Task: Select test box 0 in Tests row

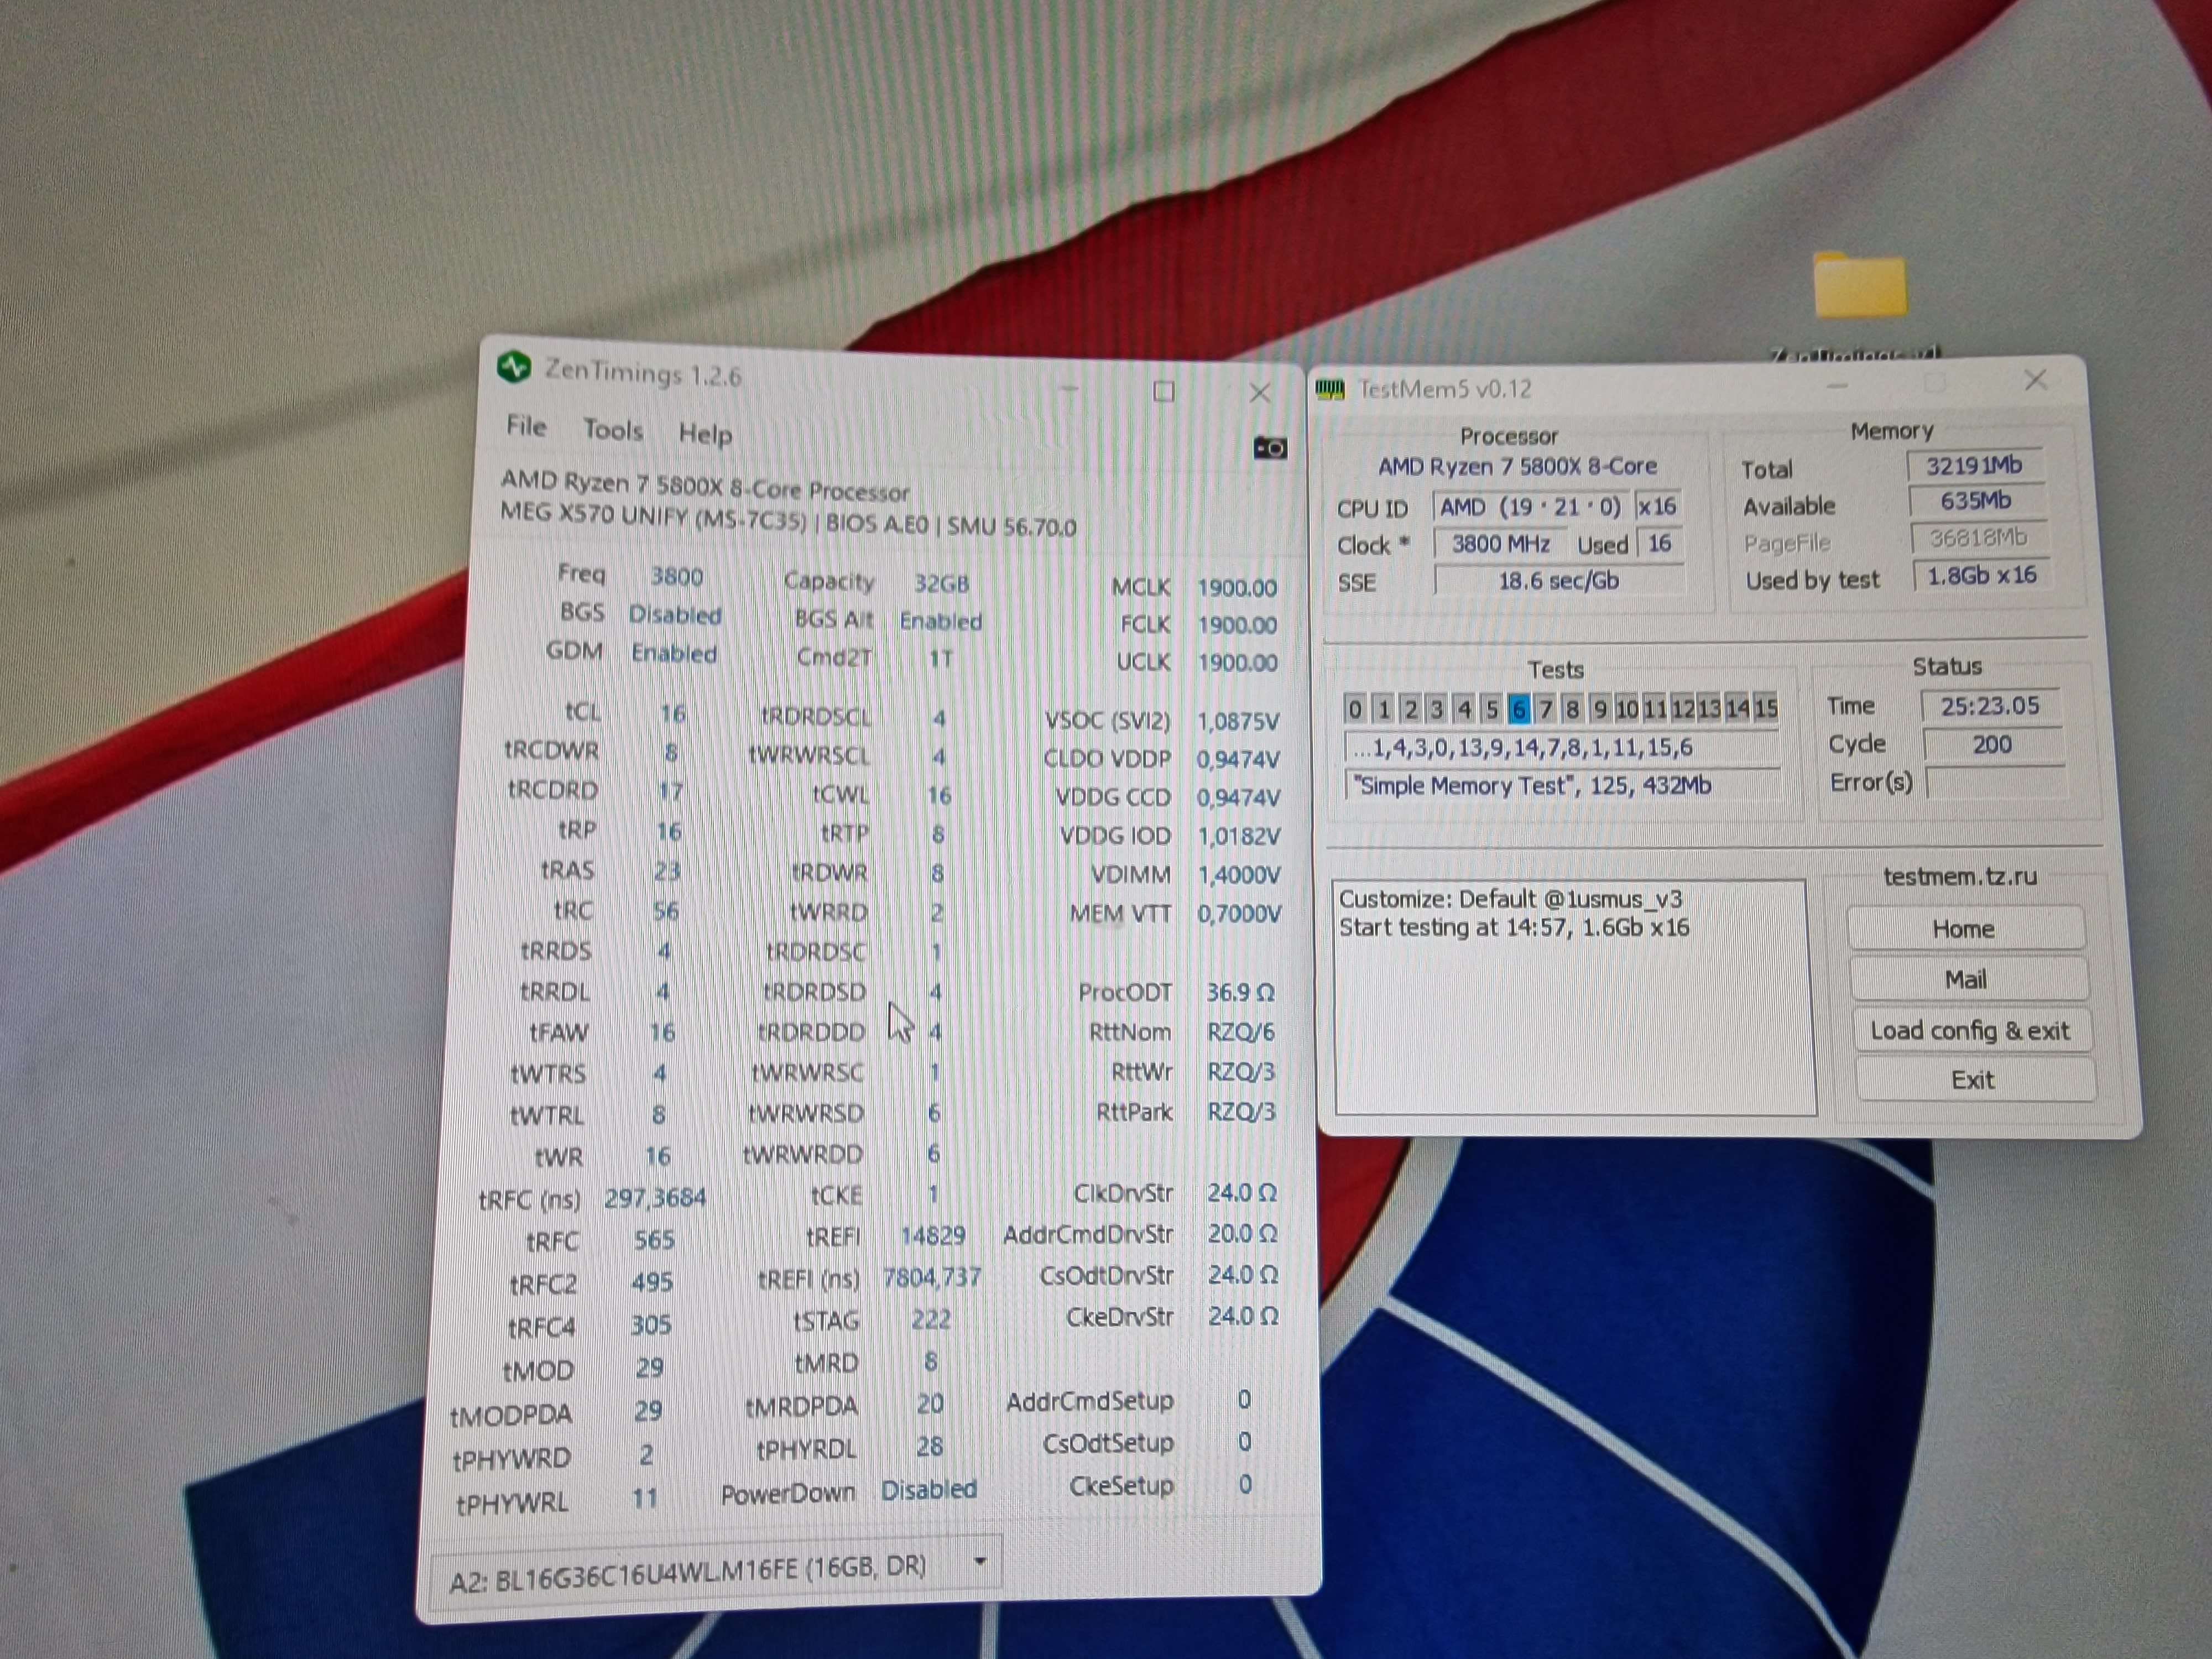Action: pos(1354,708)
